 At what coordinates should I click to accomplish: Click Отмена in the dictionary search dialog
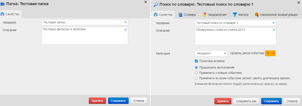[x=292, y=101]
